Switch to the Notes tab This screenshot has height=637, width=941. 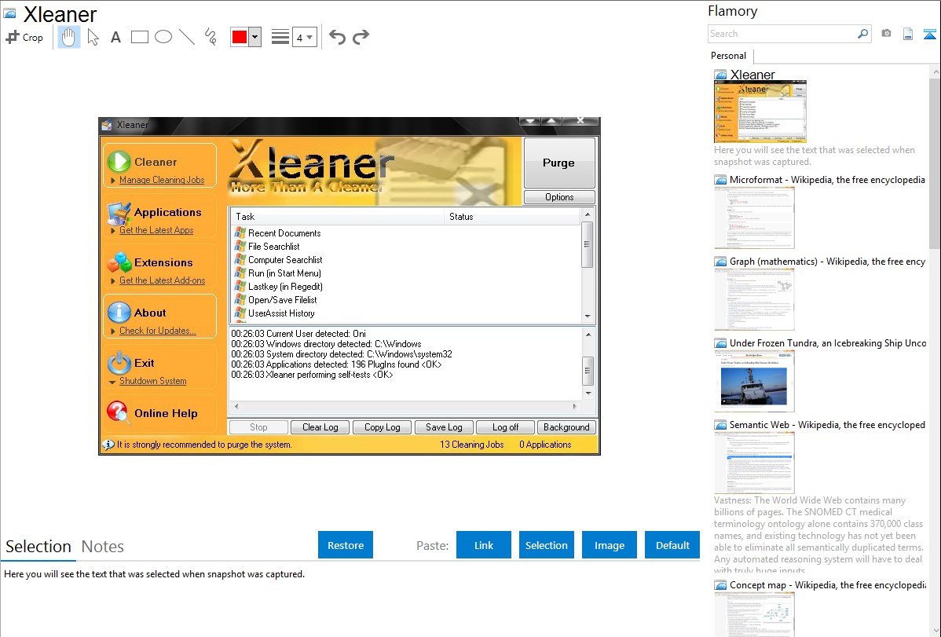(x=103, y=547)
